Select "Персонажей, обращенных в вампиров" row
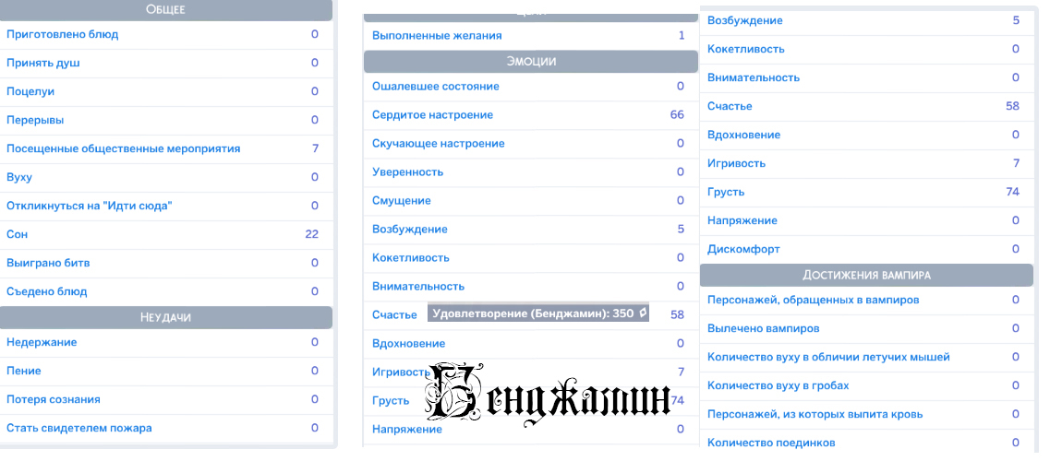This screenshot has width=1062, height=461. click(866, 301)
